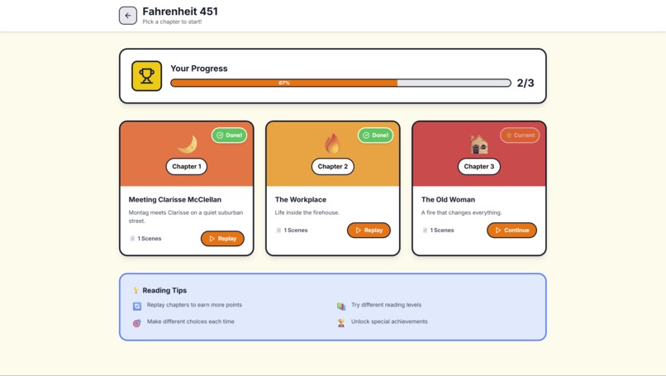This screenshot has width=666, height=376.
Task: Click the lightbulb icon beside Reading Tips
Action: tap(136, 290)
